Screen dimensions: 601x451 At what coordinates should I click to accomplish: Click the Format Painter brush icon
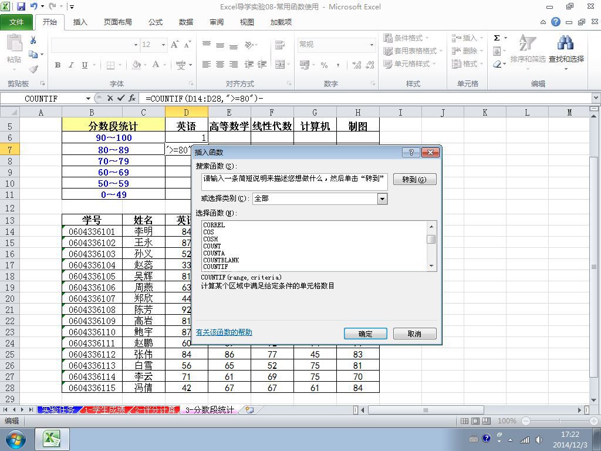(33, 69)
